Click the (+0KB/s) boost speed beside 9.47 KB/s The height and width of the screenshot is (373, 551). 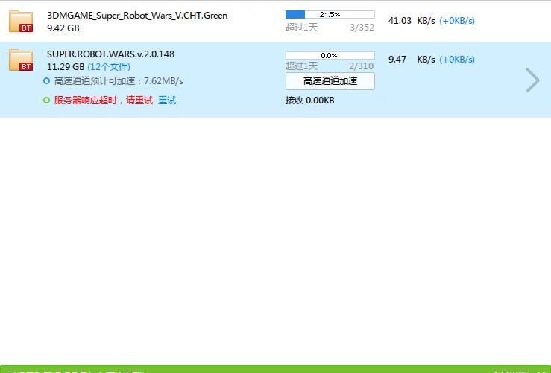[x=457, y=60]
